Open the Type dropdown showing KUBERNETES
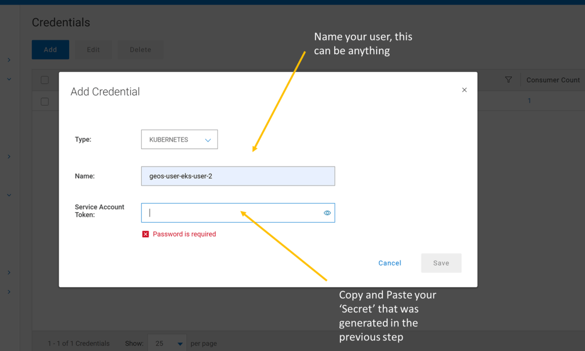The image size is (585, 351). 179,140
